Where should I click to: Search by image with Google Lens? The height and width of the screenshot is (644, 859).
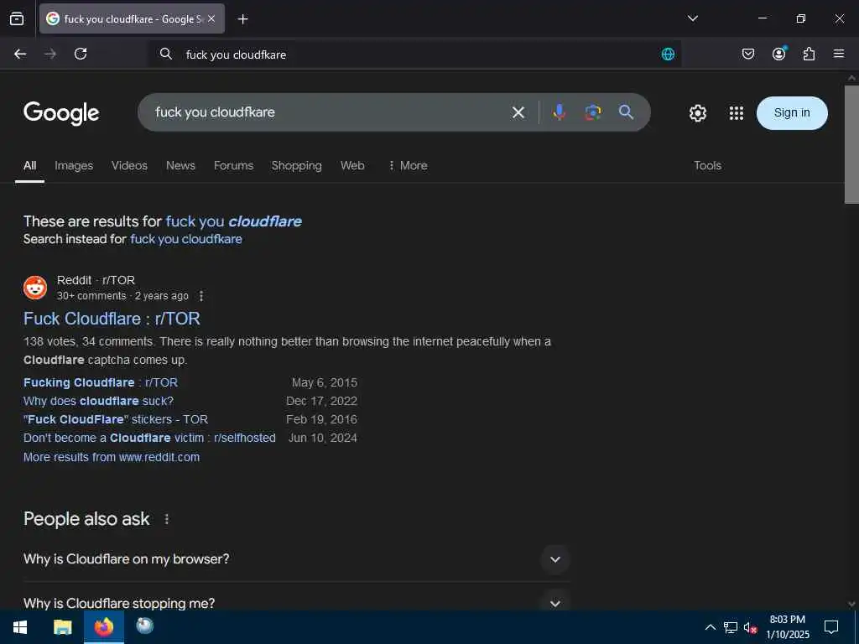593,112
